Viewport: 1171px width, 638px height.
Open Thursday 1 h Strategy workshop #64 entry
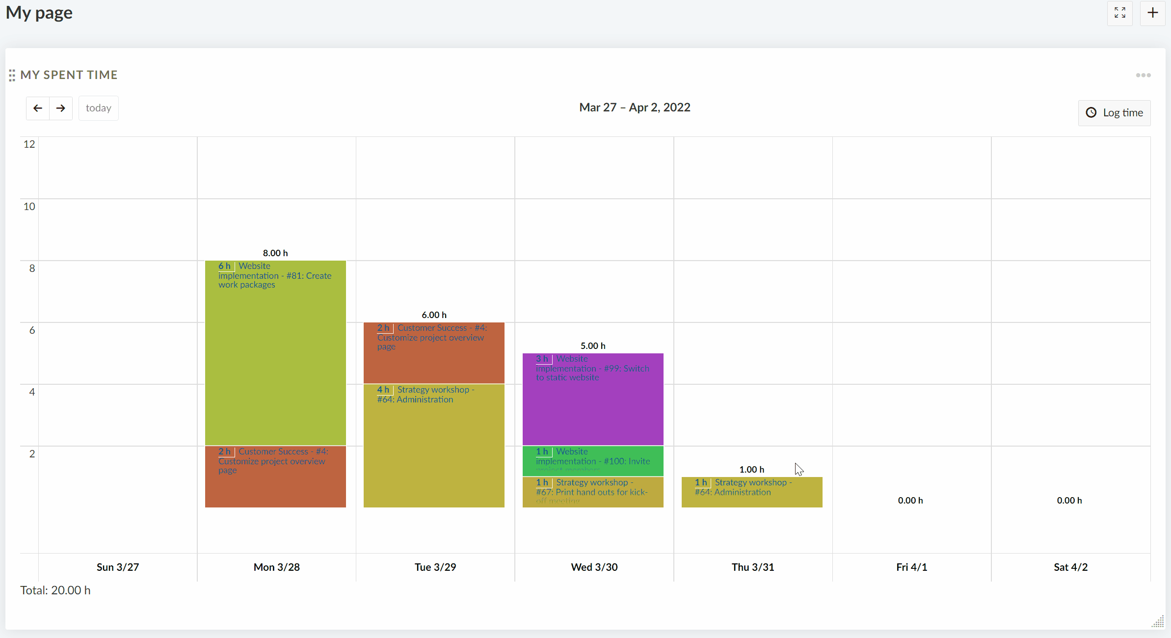pos(752,492)
